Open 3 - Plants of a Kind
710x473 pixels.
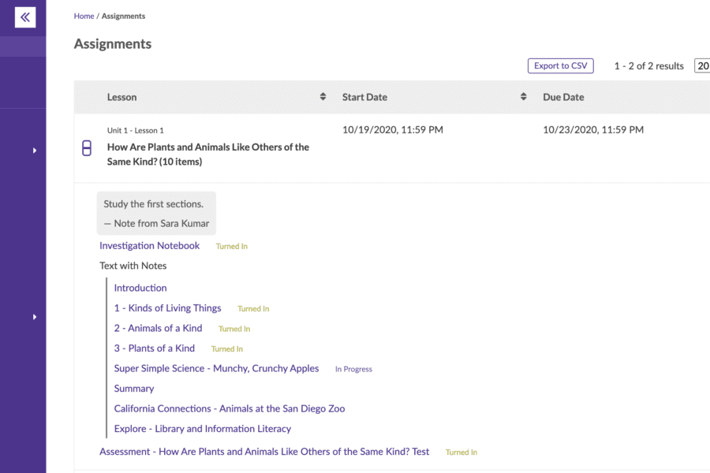pyautogui.click(x=154, y=348)
